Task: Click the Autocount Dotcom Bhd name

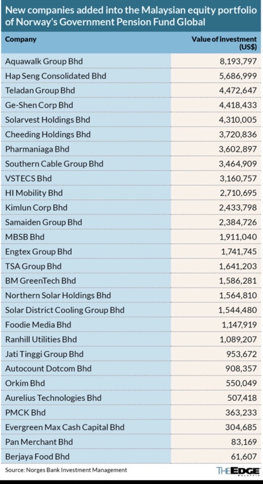Action: click(48, 368)
